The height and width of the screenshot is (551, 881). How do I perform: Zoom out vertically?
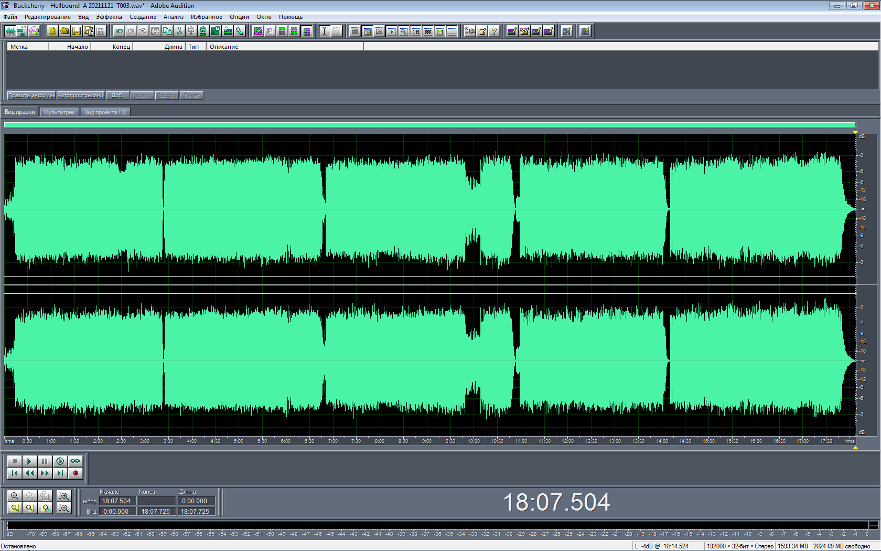click(64, 507)
